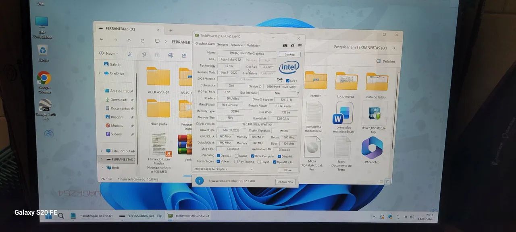Toggle the Vulkan checkbox
This screenshot has width=516, height=232.
click(x=218, y=162)
